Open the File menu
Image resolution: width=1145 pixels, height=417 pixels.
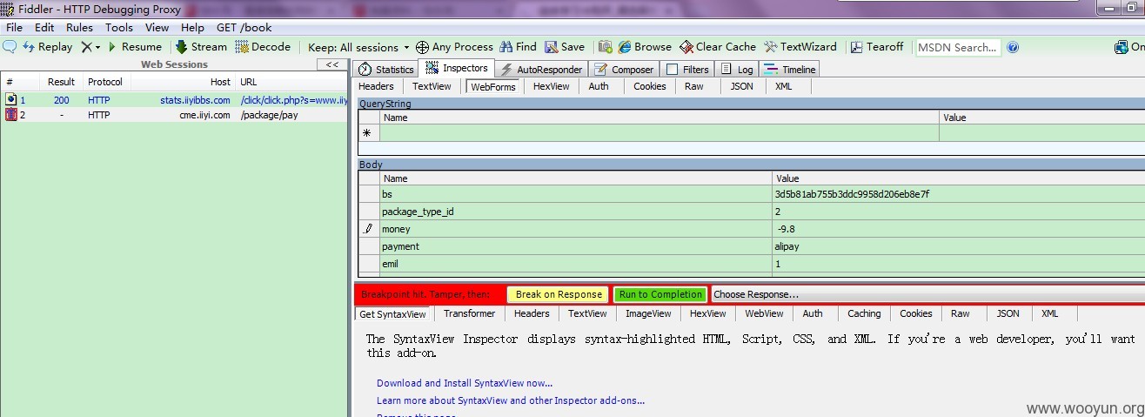point(14,28)
